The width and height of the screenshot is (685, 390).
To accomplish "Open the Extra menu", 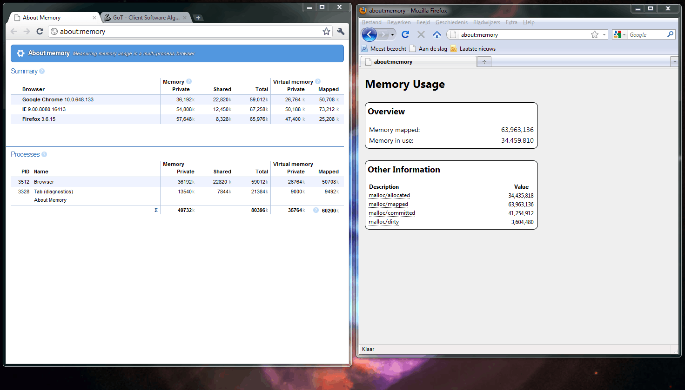I will point(511,22).
